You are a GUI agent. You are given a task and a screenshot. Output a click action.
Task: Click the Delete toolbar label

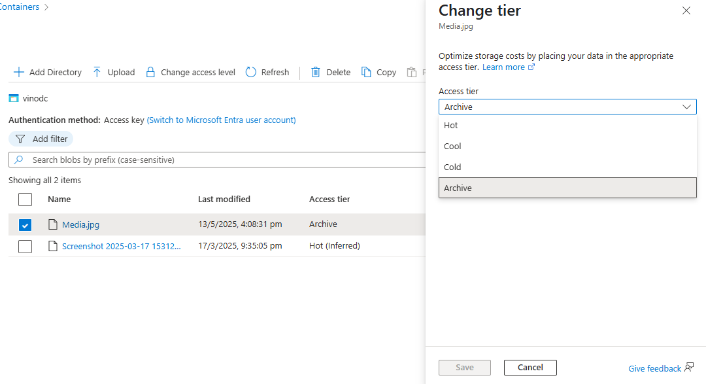click(x=339, y=72)
